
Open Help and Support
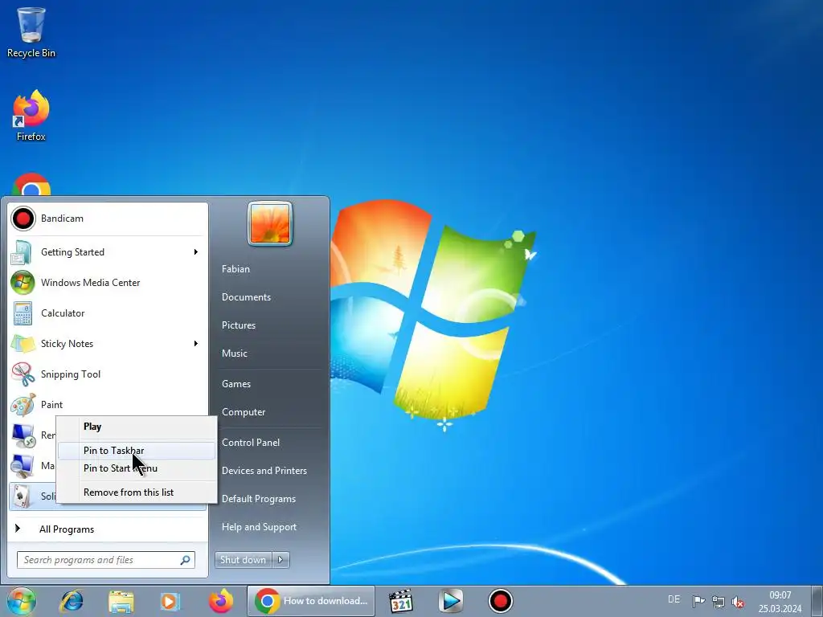(260, 527)
